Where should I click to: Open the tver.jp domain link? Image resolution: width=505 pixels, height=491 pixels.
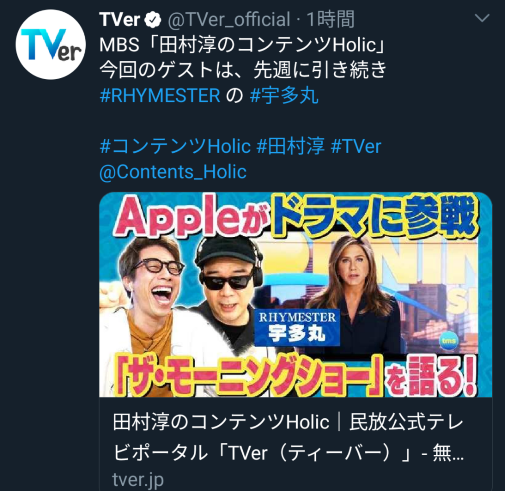[138, 480]
